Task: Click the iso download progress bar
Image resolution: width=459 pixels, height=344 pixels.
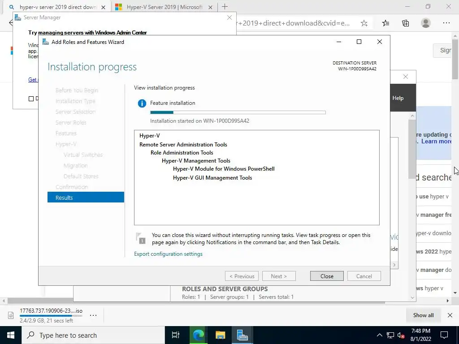Action: tap(51, 316)
